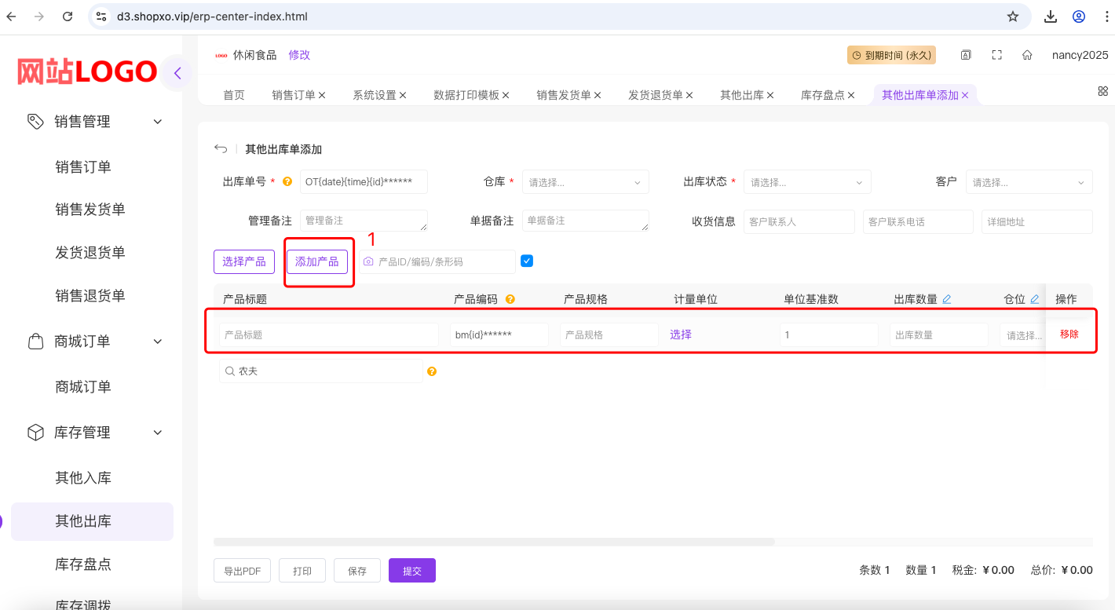1115x610 pixels.
Task: Switch to the 发货退货单 tab
Action: click(656, 95)
